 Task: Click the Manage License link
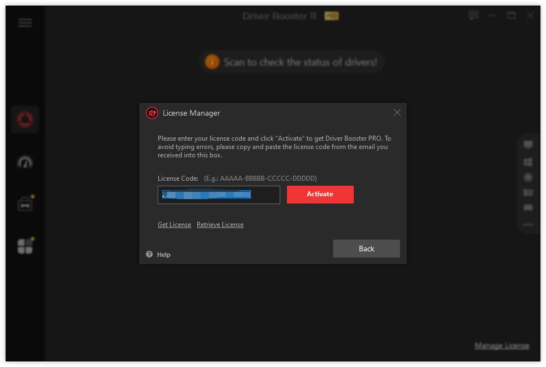pos(502,346)
